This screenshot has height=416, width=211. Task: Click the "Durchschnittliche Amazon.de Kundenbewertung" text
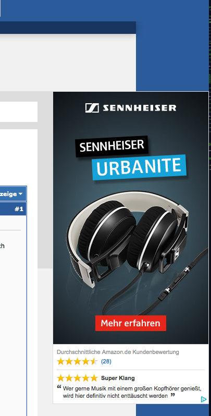pyautogui.click(x=118, y=352)
